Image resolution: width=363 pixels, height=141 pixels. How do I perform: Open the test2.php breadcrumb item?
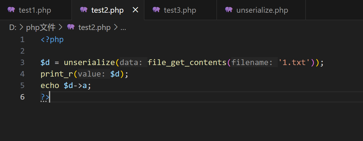click(94, 28)
